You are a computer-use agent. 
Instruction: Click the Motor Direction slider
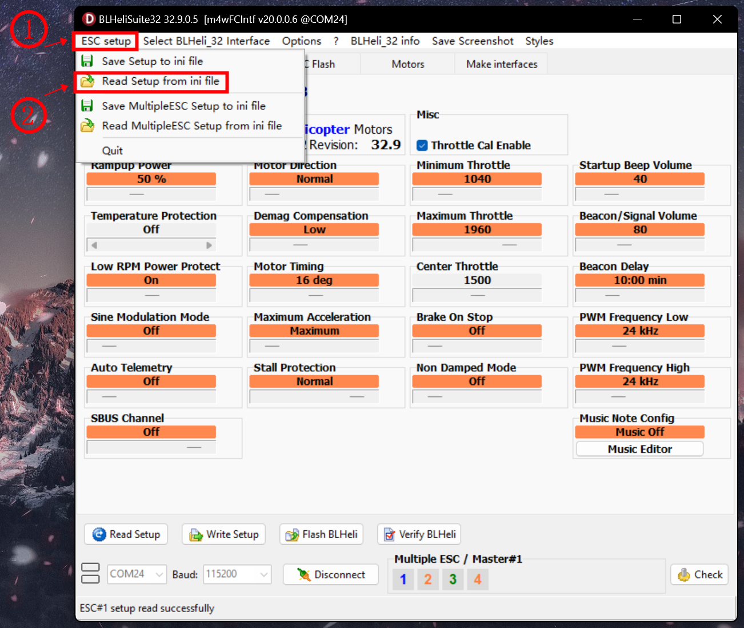314,194
